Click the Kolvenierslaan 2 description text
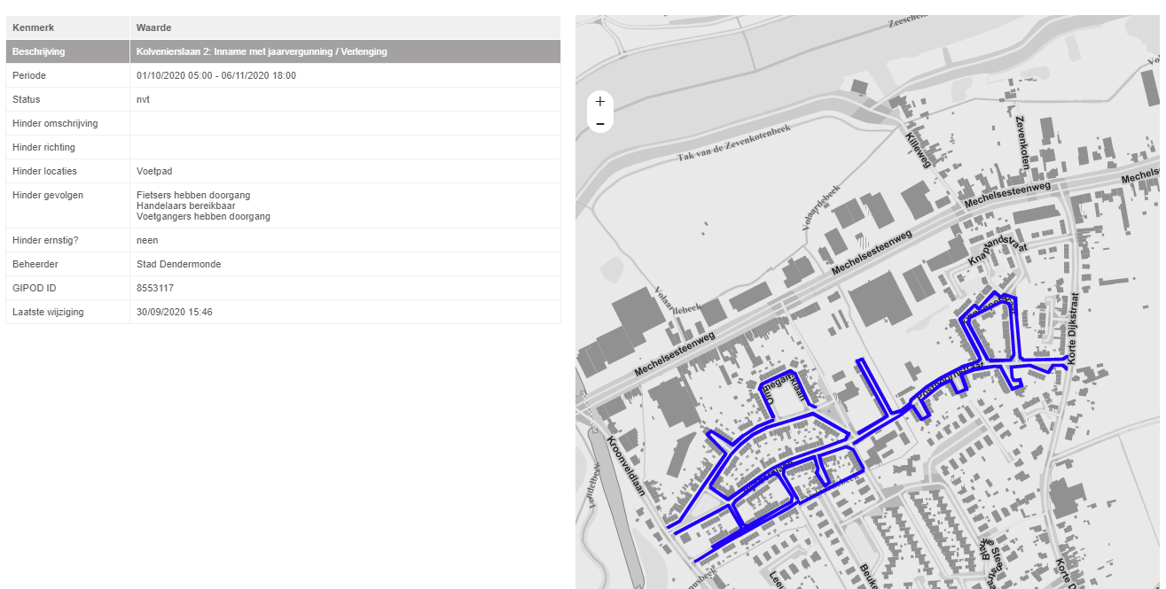The image size is (1166, 589). (262, 52)
